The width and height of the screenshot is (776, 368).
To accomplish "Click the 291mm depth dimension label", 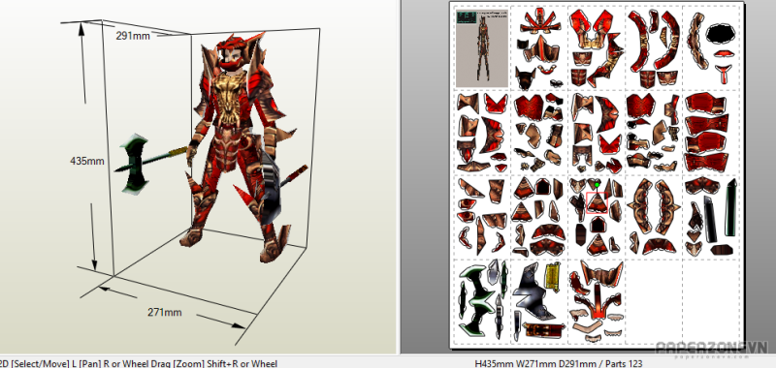I will pyautogui.click(x=133, y=36).
